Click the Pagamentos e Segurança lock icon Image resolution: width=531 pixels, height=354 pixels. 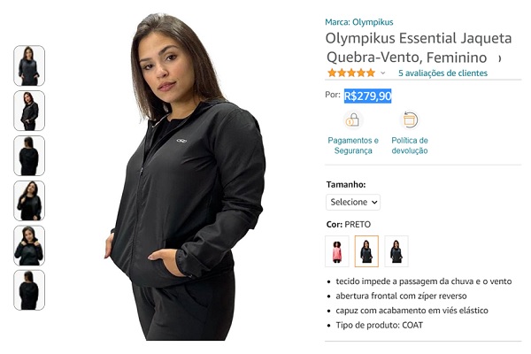(x=352, y=120)
